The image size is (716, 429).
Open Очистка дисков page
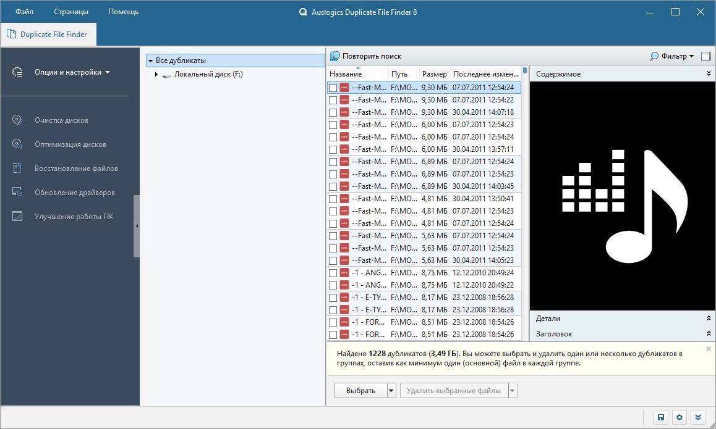tap(61, 120)
